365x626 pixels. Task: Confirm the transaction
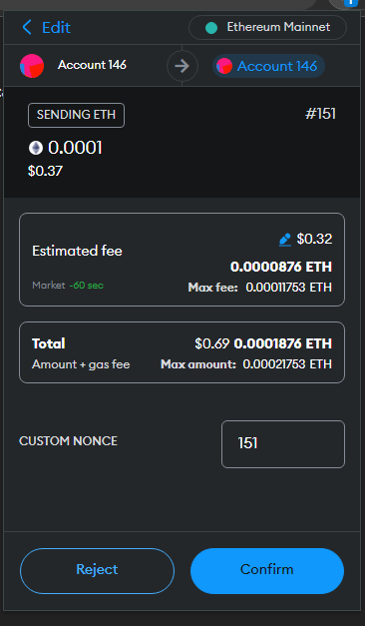[x=267, y=570]
